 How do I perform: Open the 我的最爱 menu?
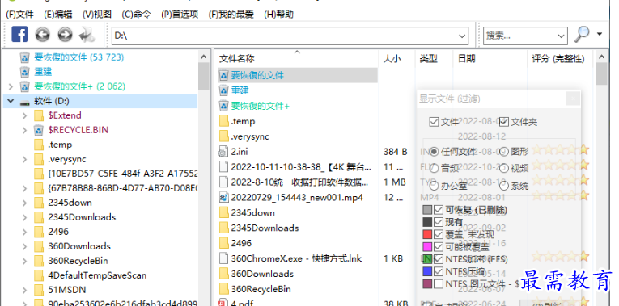click(x=231, y=15)
